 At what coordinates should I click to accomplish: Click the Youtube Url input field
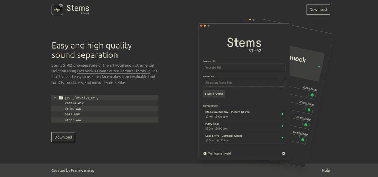point(244,67)
